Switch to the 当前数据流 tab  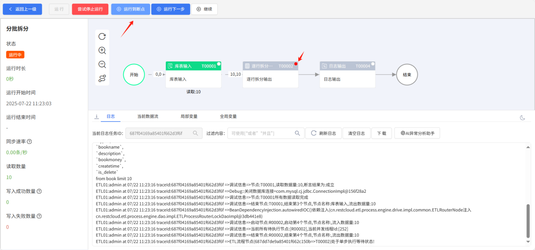pyautogui.click(x=148, y=117)
